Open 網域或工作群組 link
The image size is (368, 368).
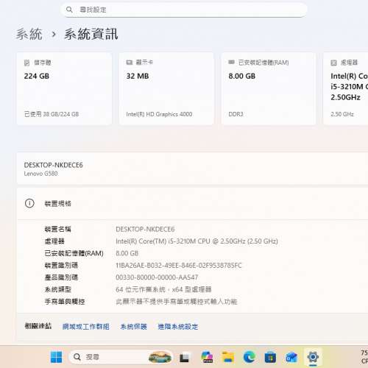86,327
